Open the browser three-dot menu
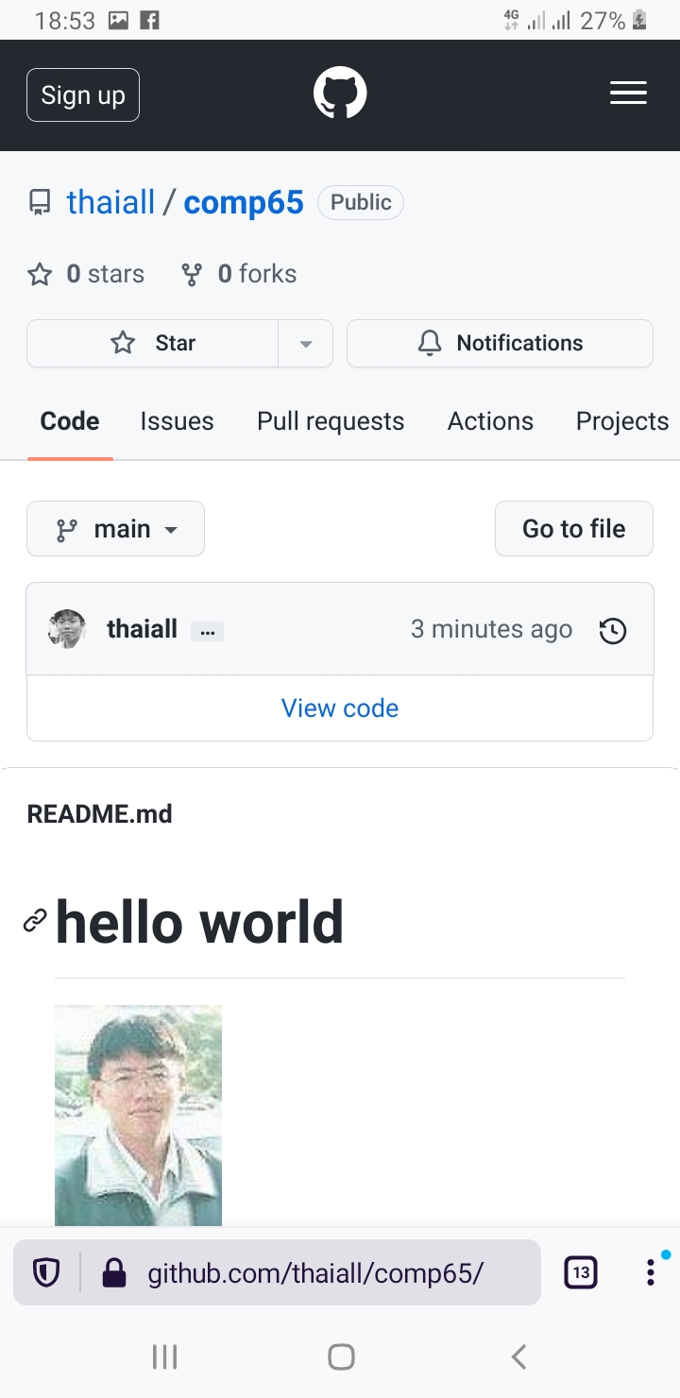Screen dimensions: 680x1398 (x=651, y=1272)
